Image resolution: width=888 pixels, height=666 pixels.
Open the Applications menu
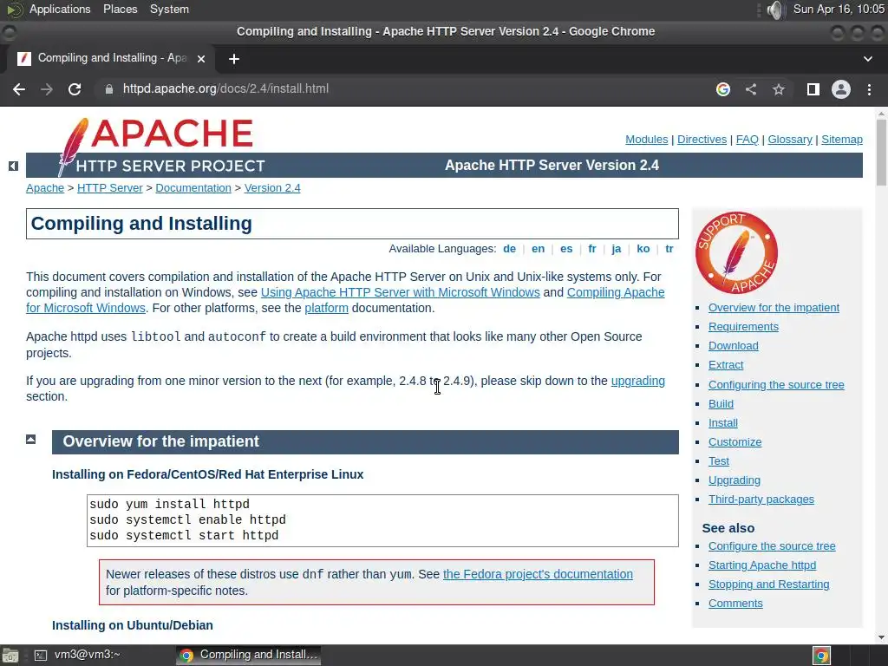pos(60,9)
